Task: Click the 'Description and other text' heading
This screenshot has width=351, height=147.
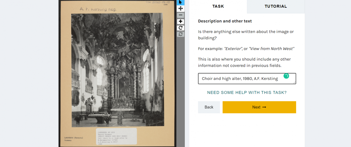Action: coord(225,21)
